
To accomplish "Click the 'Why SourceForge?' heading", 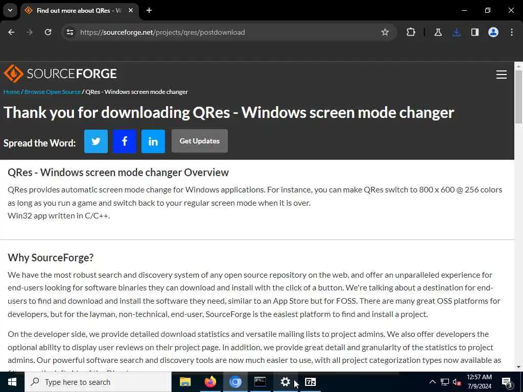I will (x=51, y=257).
